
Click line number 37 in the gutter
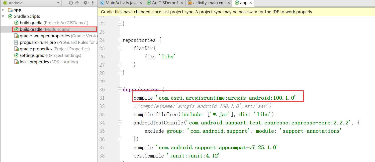102,147
